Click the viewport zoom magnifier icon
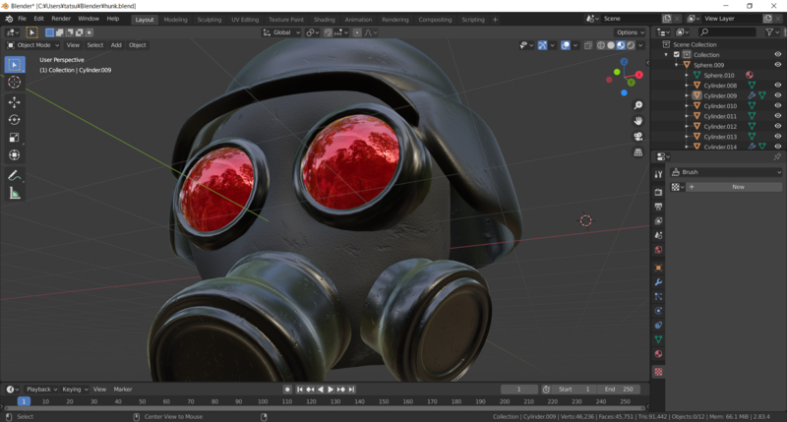787x422 pixels. [x=637, y=105]
